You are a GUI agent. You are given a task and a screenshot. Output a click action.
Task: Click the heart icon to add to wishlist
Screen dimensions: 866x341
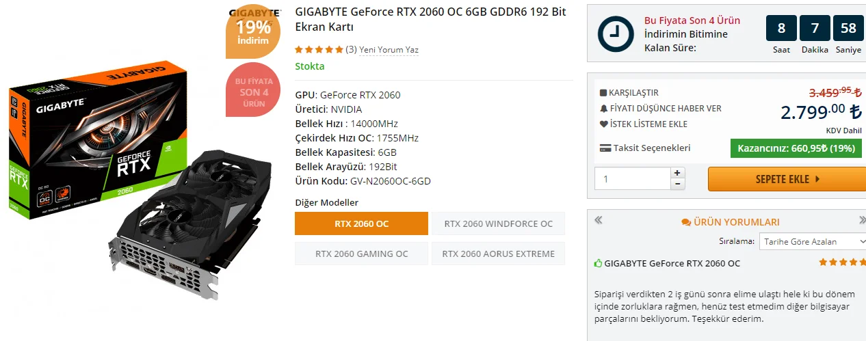point(603,124)
